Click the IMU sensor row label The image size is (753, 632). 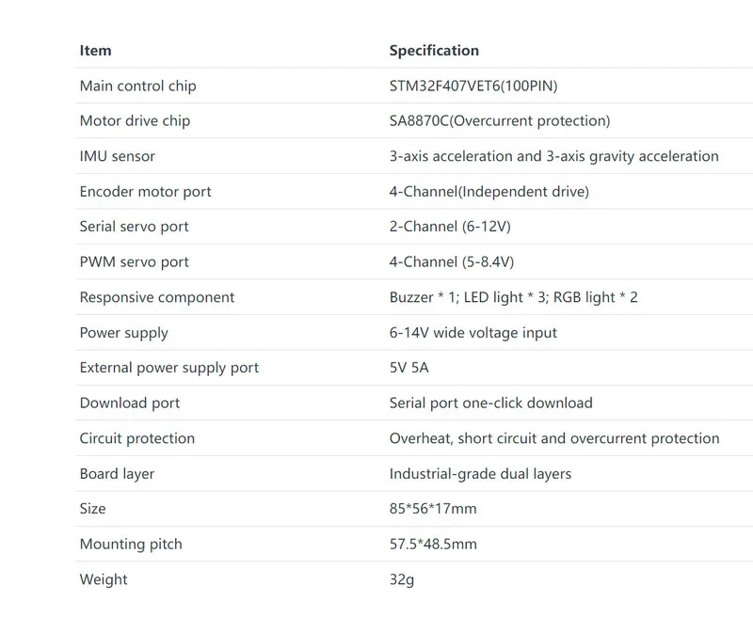(x=117, y=156)
